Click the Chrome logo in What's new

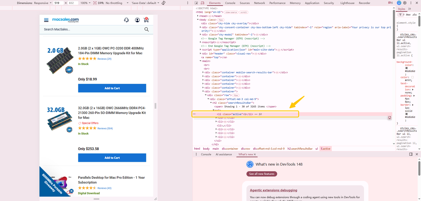(x=250, y=164)
